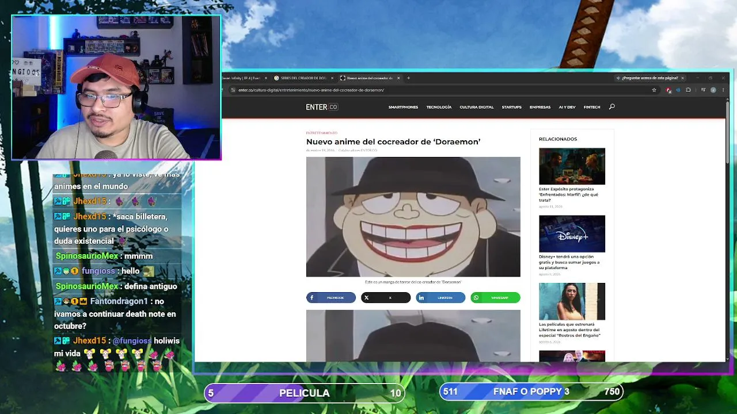
Task: Open the CULTURA DIGITAL menu section
Action: click(477, 107)
